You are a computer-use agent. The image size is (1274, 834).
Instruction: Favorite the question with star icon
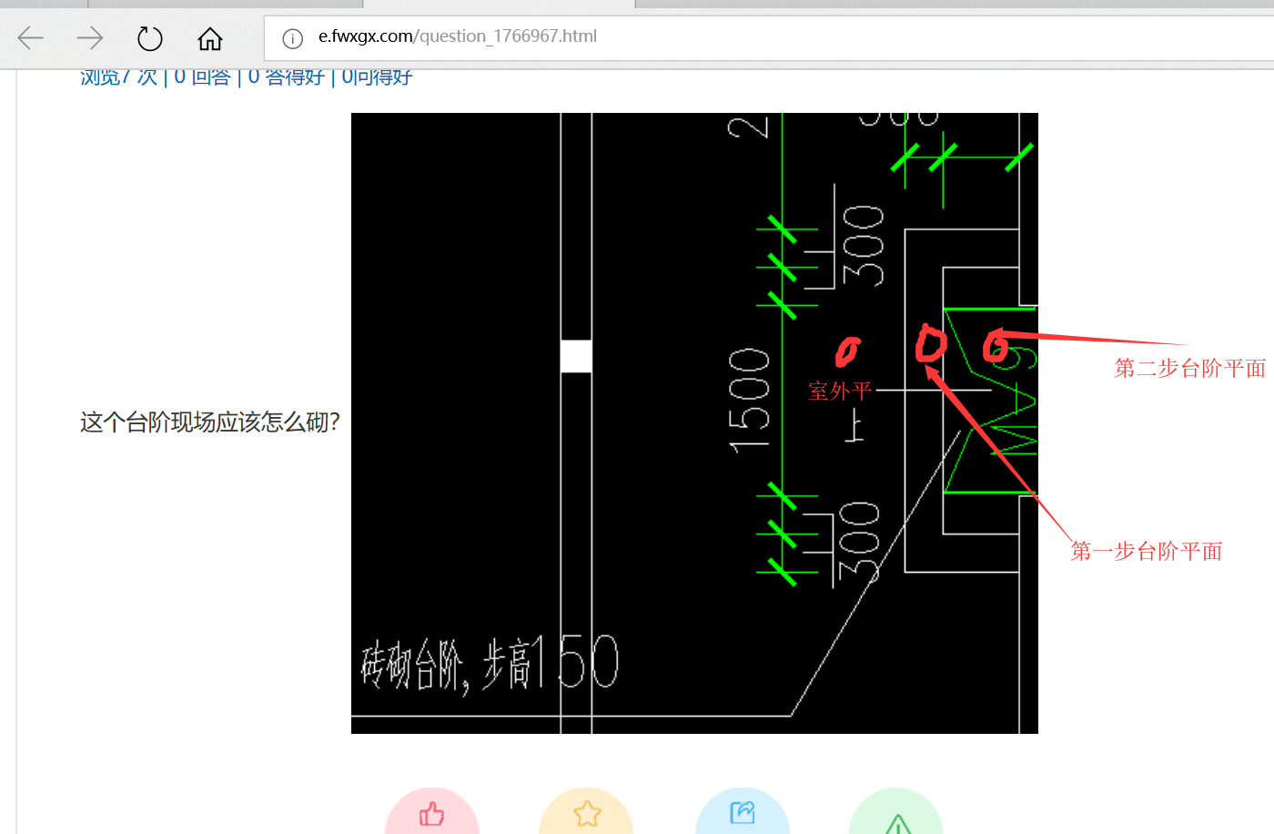click(x=587, y=812)
